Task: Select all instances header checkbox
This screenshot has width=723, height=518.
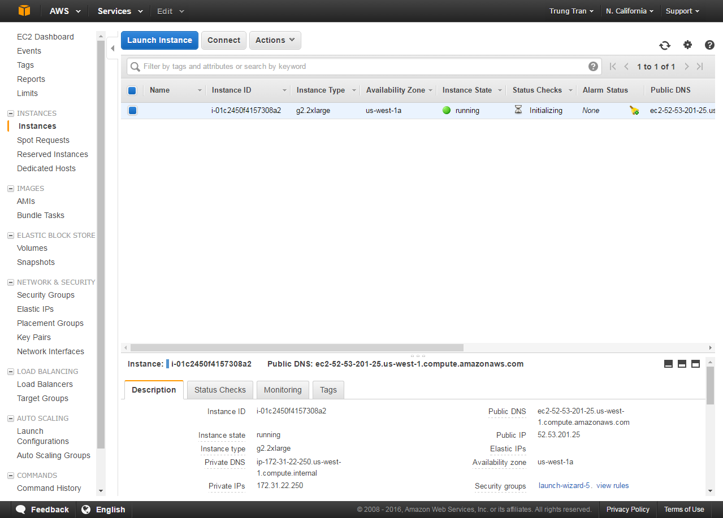Action: [x=132, y=90]
